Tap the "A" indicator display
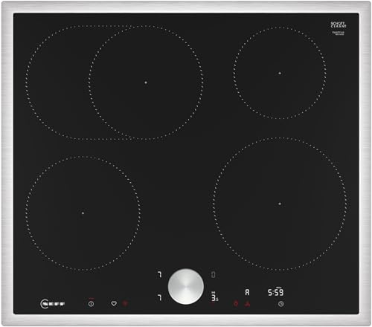This screenshot has height=327, width=372. [x=247, y=292]
